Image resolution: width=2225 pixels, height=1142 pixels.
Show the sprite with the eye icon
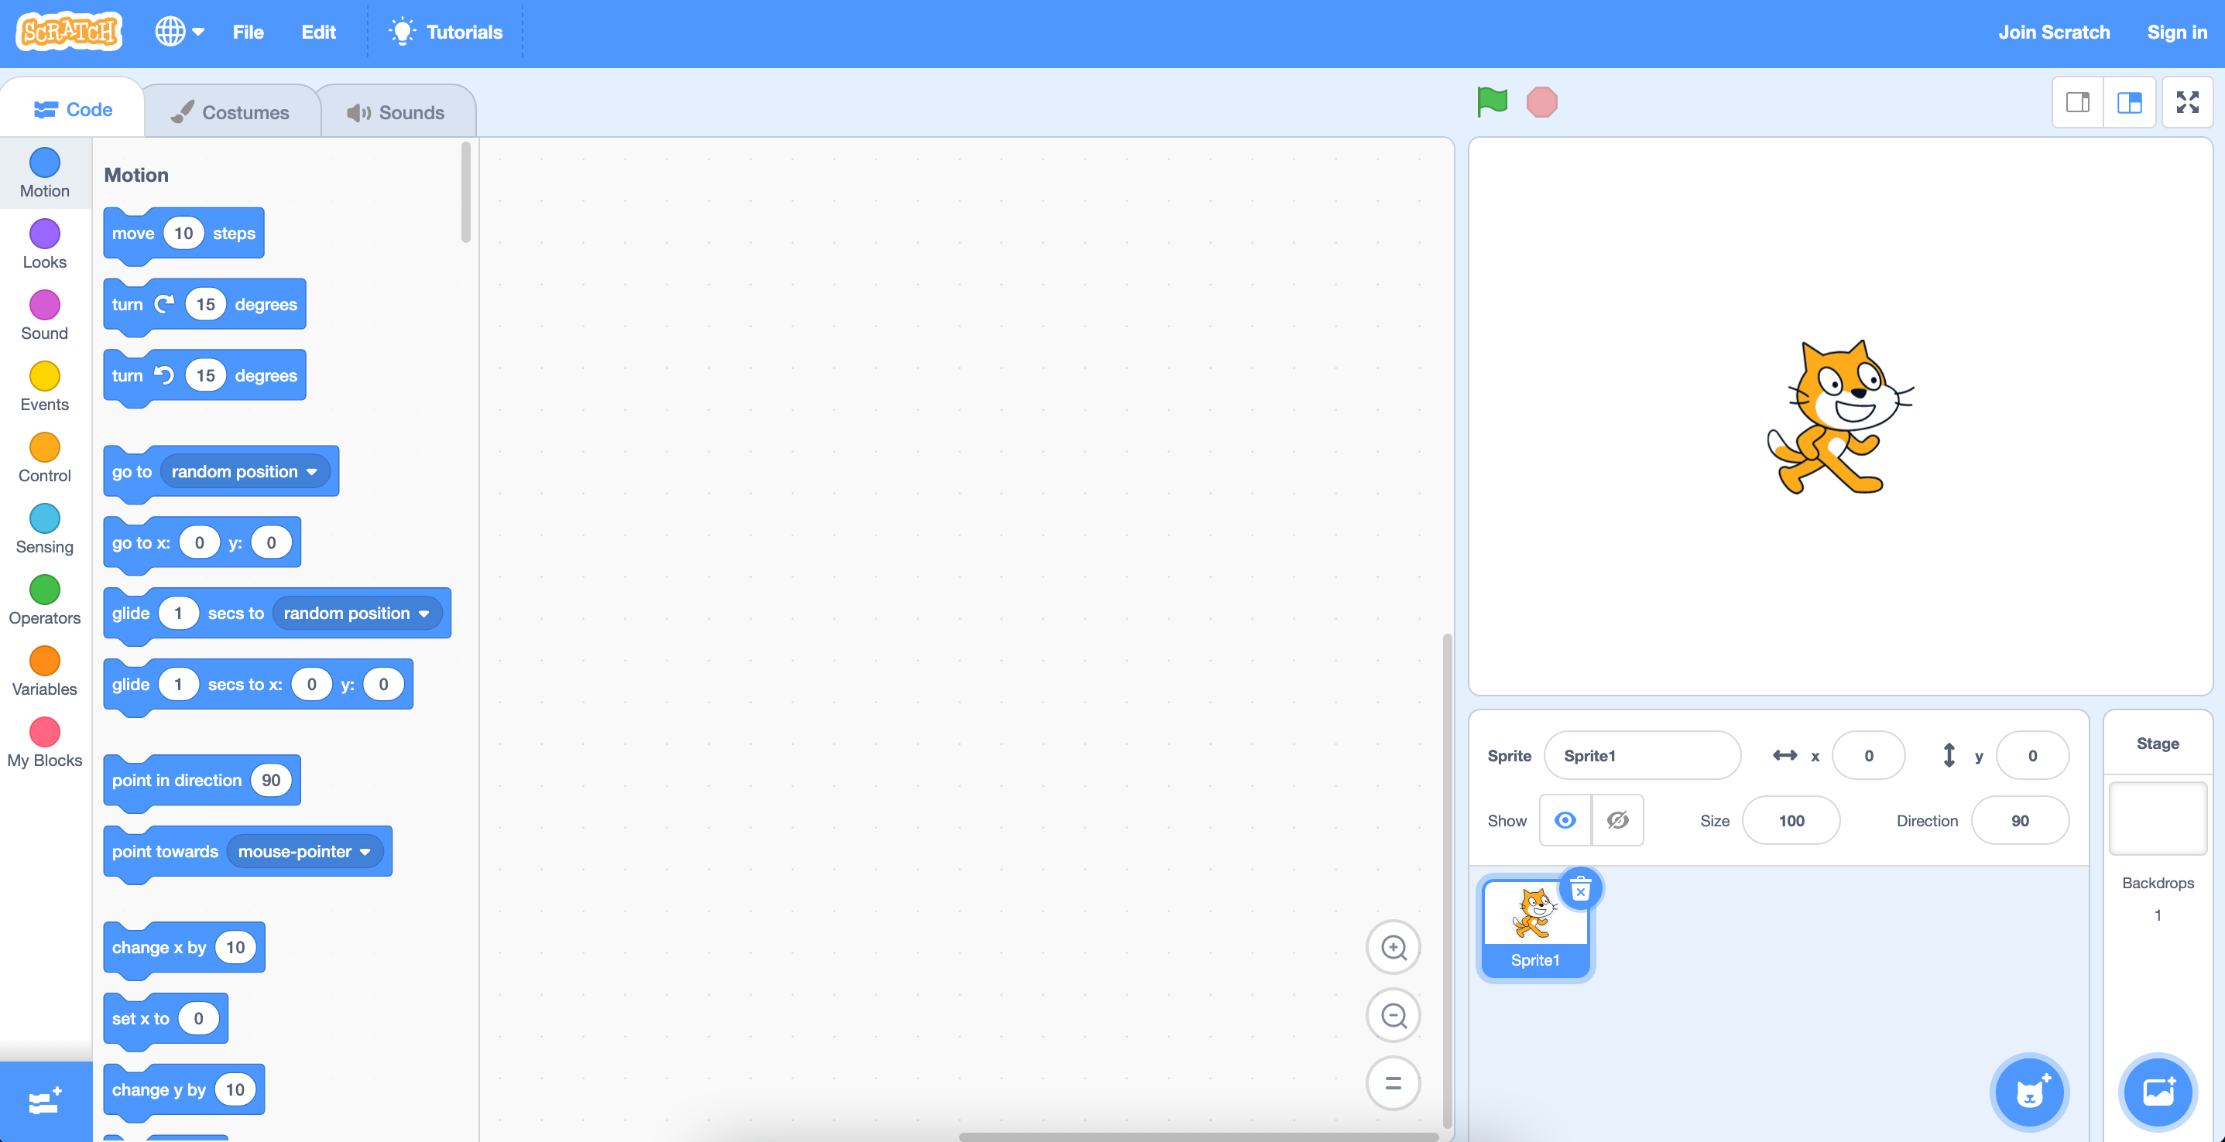[x=1565, y=820]
